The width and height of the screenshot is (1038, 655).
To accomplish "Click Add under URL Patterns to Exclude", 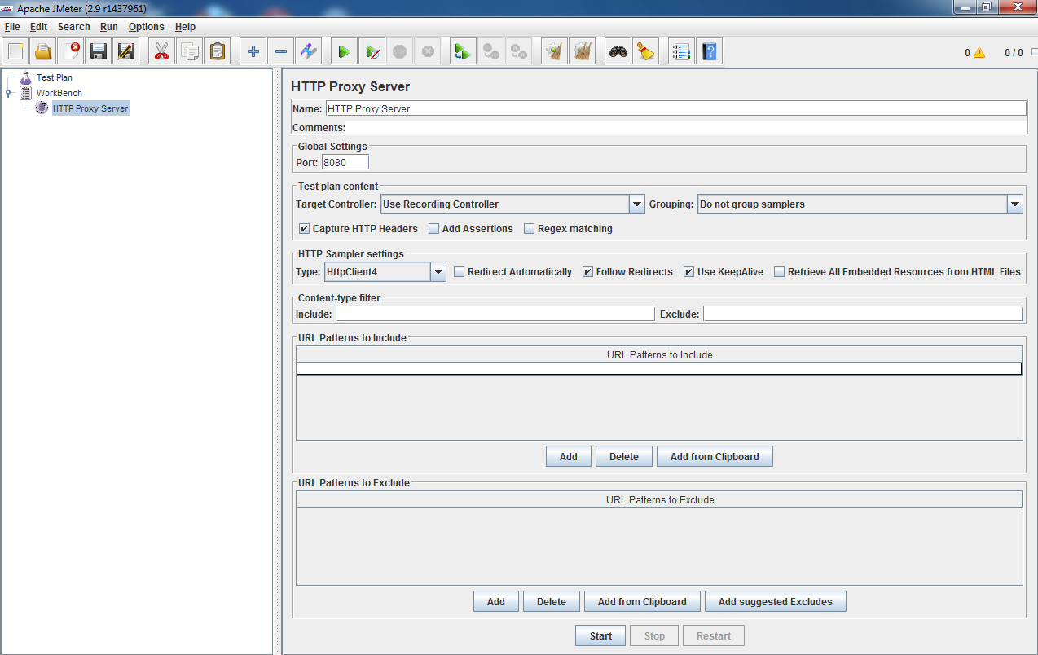I will (x=496, y=602).
